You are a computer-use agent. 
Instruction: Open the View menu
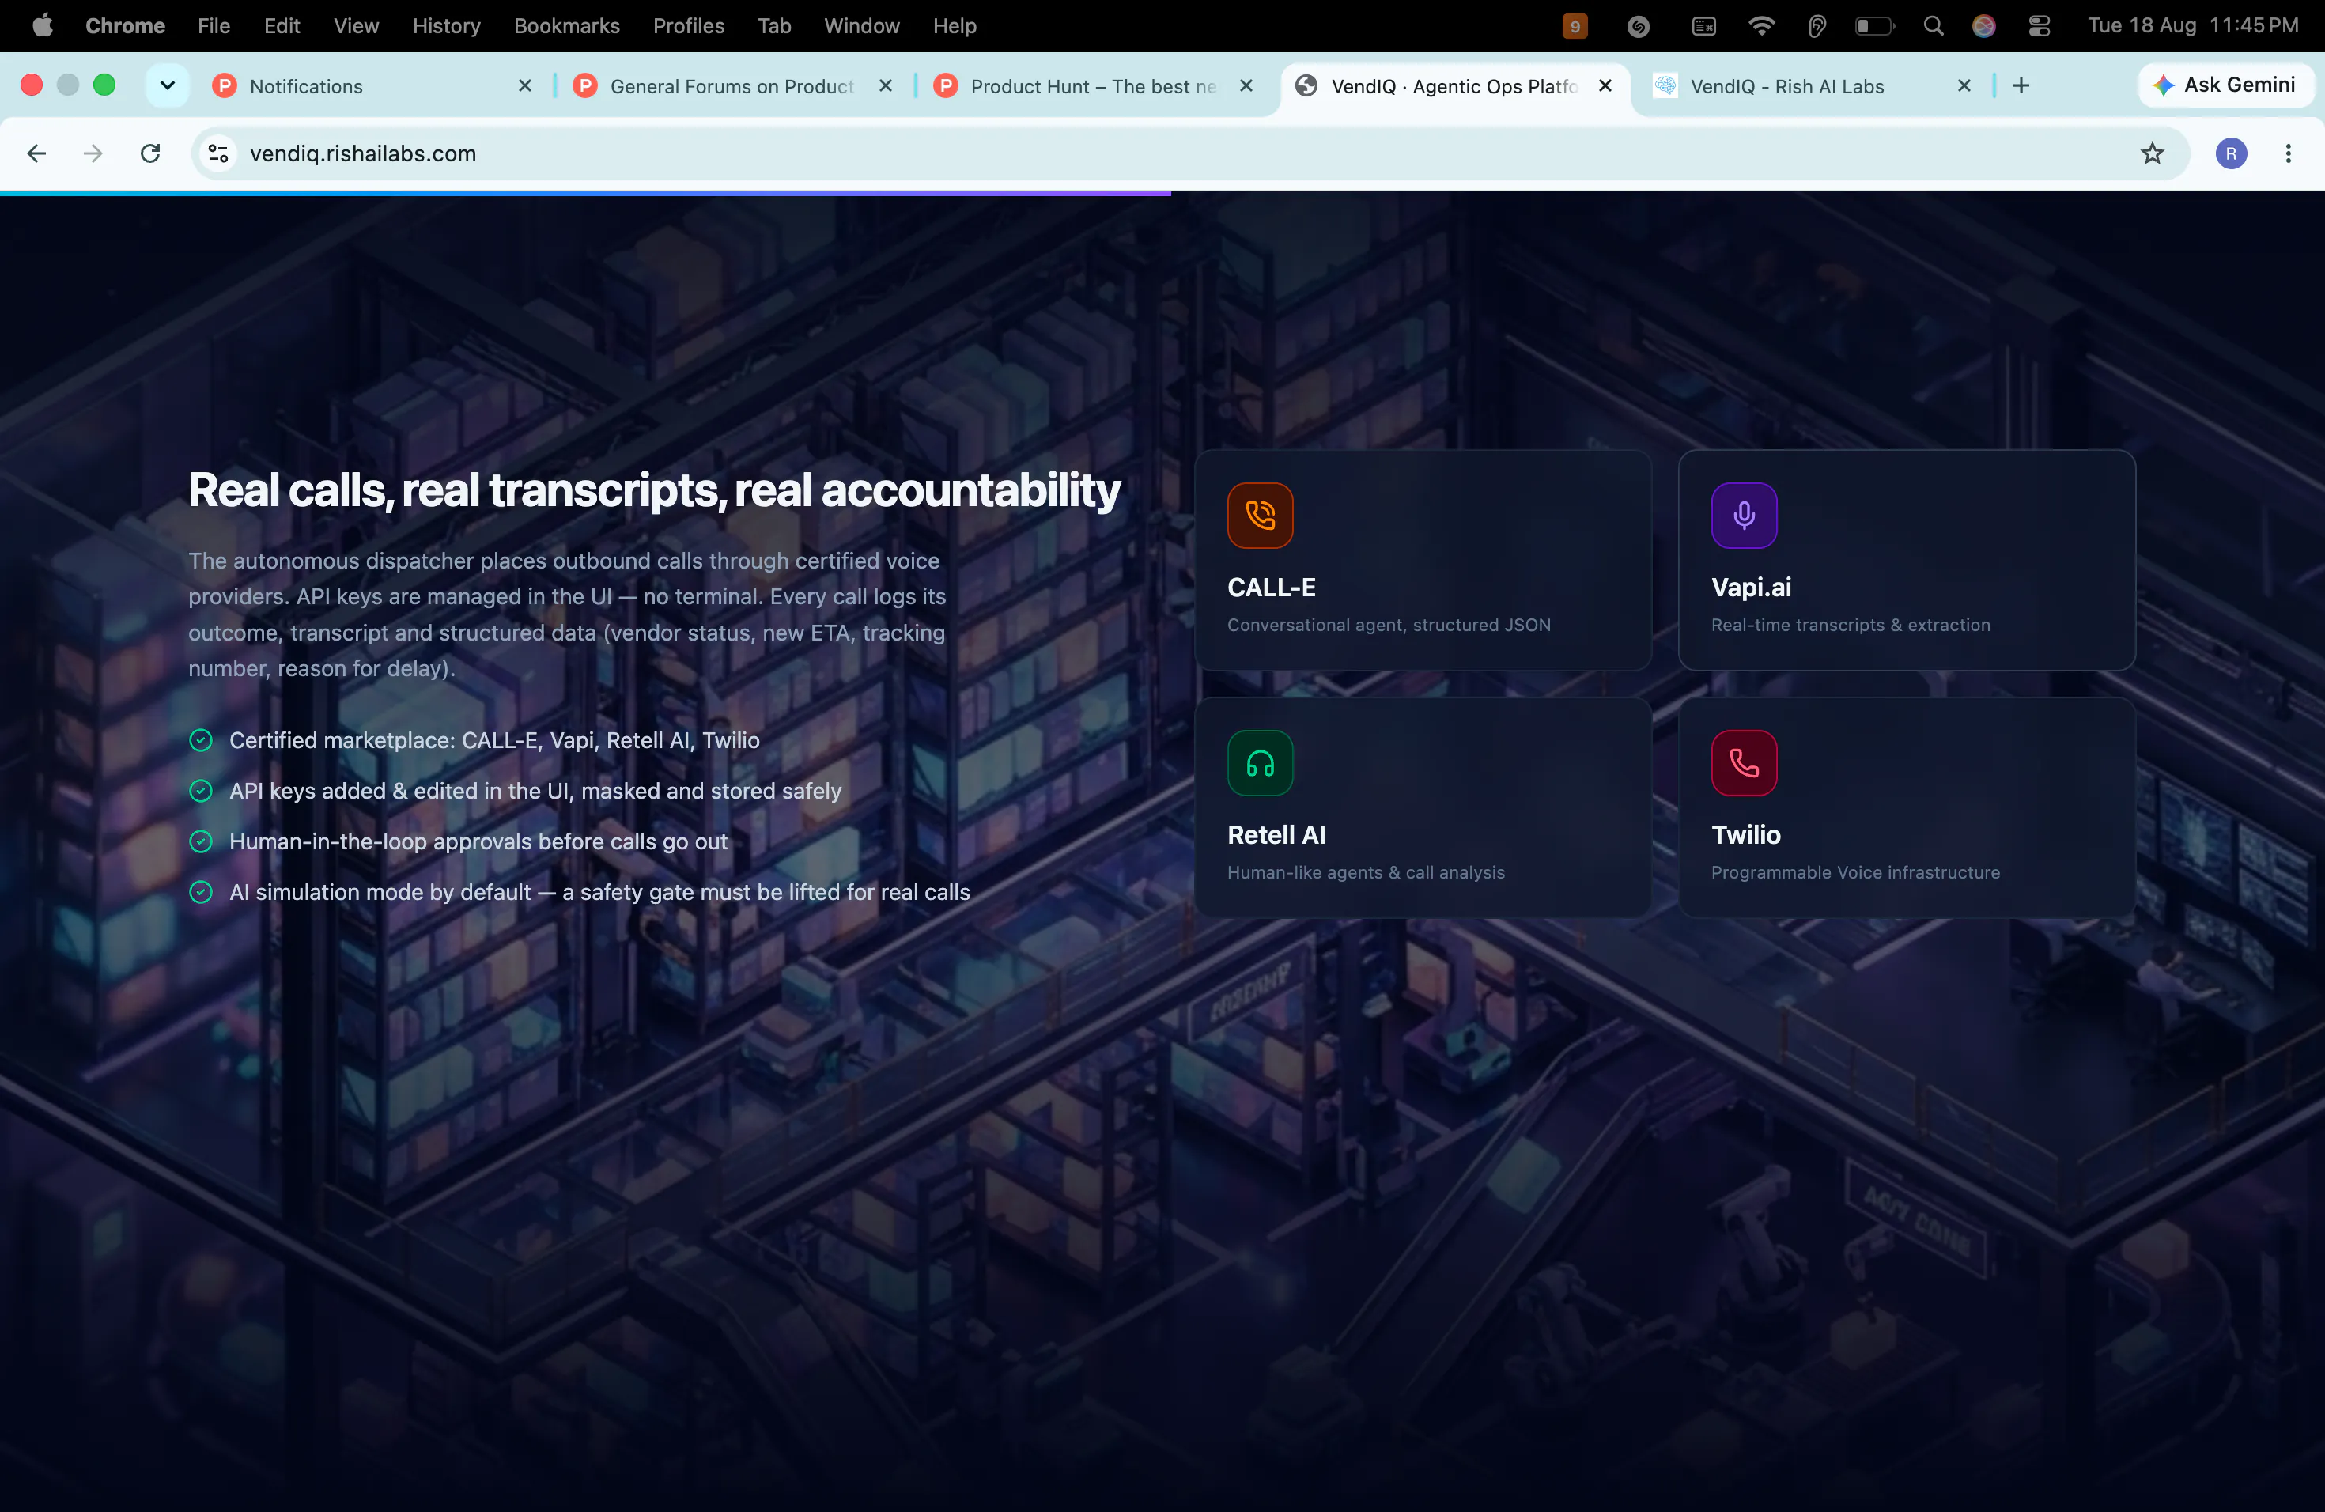pos(356,26)
